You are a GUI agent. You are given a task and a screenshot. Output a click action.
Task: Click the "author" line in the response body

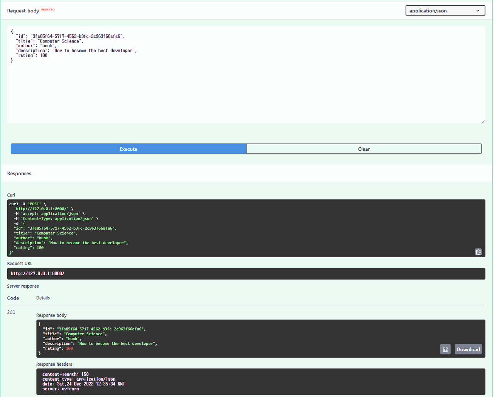pyautogui.click(x=62, y=339)
